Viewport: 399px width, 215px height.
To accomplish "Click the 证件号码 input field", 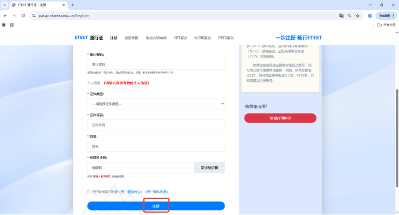I will coord(156,125).
